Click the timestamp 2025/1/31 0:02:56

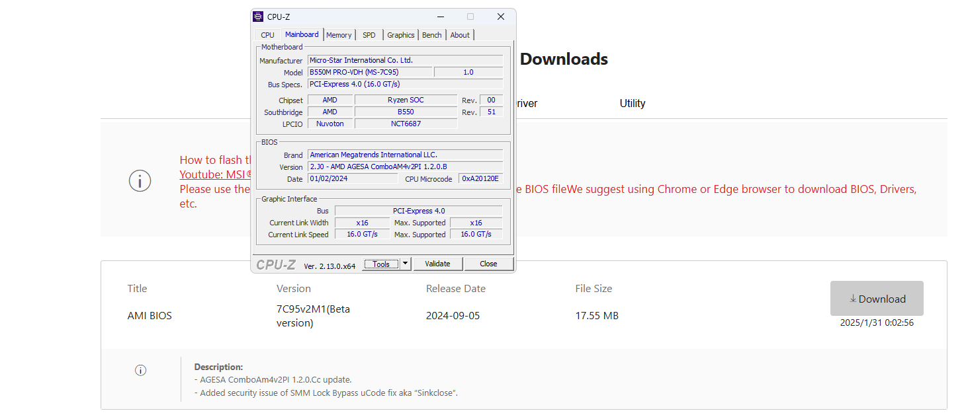pyautogui.click(x=877, y=322)
